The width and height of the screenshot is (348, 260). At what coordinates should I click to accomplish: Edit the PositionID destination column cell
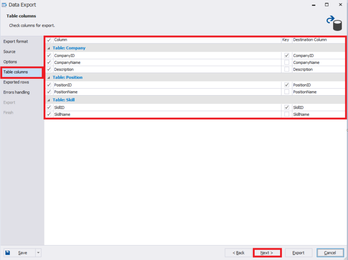coord(319,85)
